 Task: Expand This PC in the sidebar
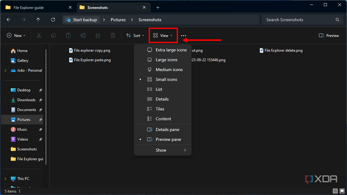6,178
